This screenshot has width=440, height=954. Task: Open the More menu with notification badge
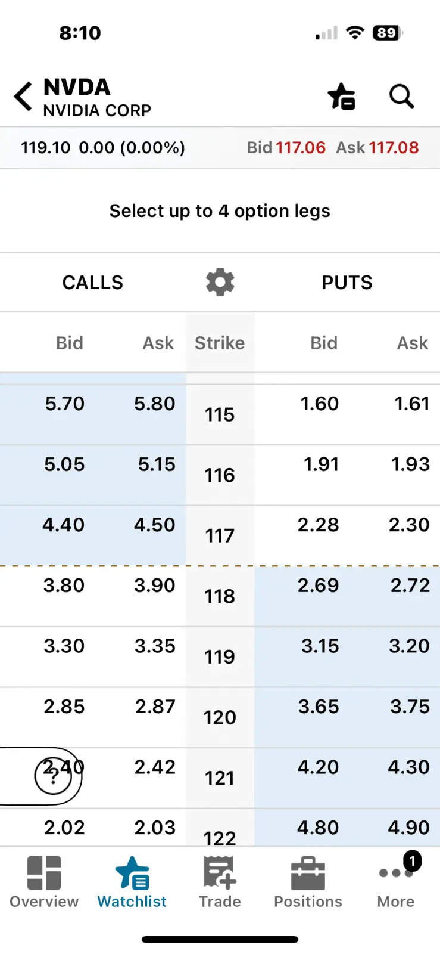coord(396,881)
